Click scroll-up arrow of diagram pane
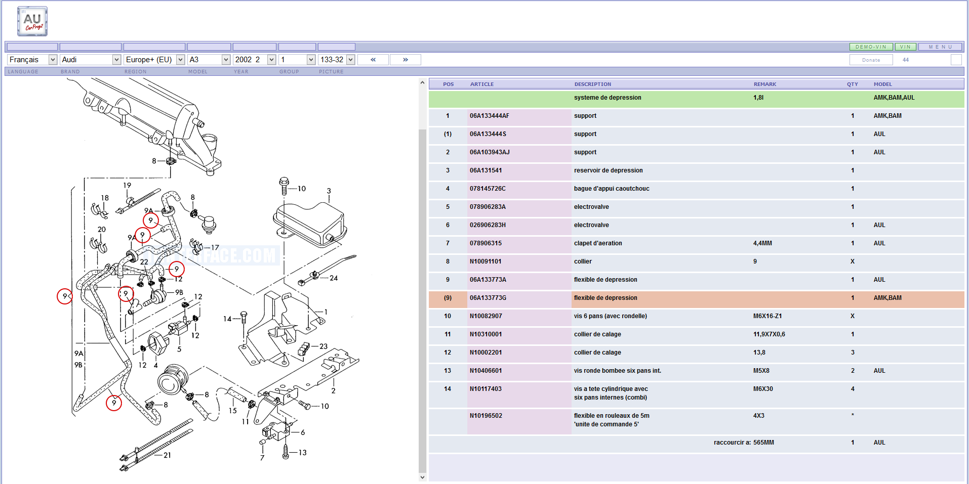 [422, 82]
